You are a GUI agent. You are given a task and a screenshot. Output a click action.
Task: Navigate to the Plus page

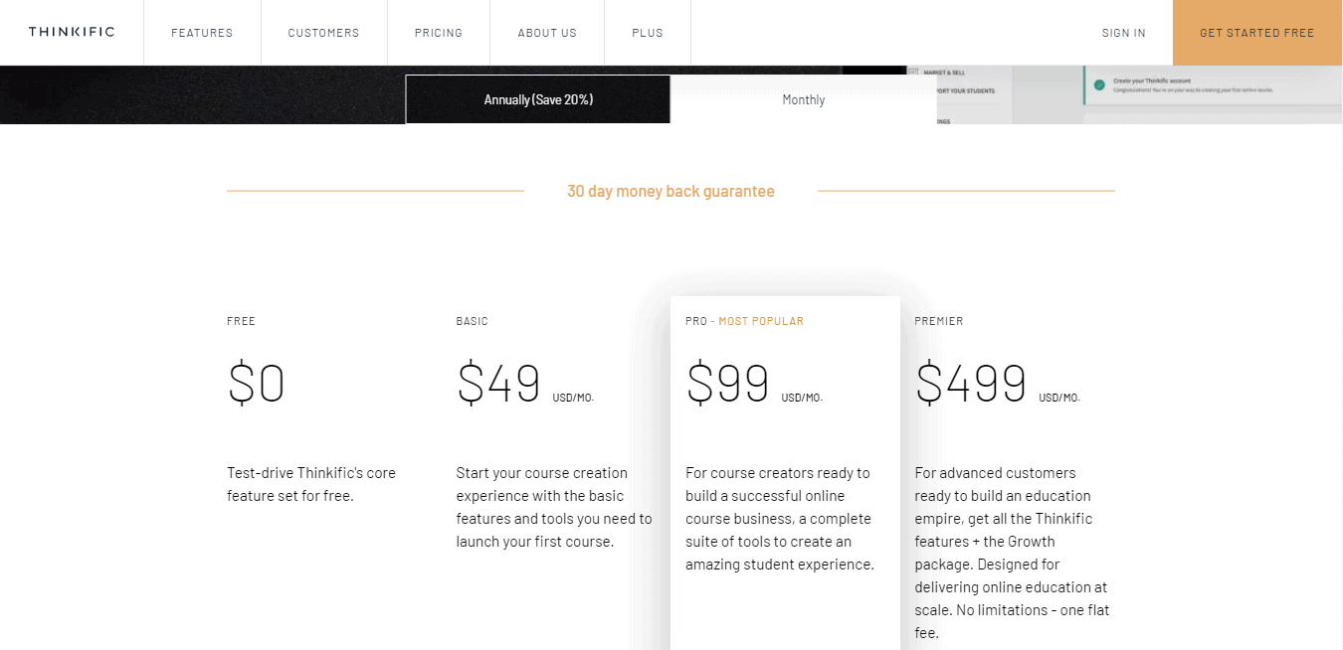pos(648,33)
